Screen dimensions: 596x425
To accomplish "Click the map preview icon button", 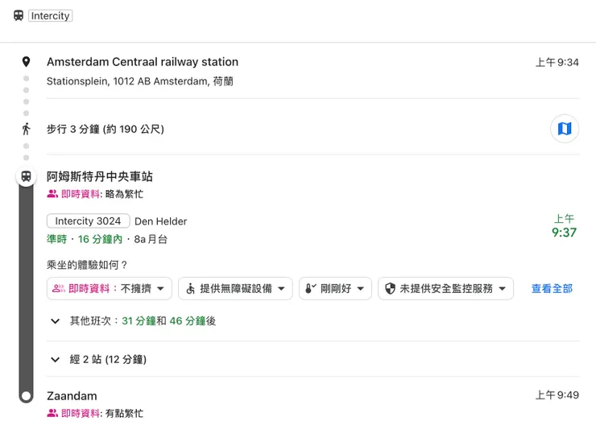I will click(565, 129).
